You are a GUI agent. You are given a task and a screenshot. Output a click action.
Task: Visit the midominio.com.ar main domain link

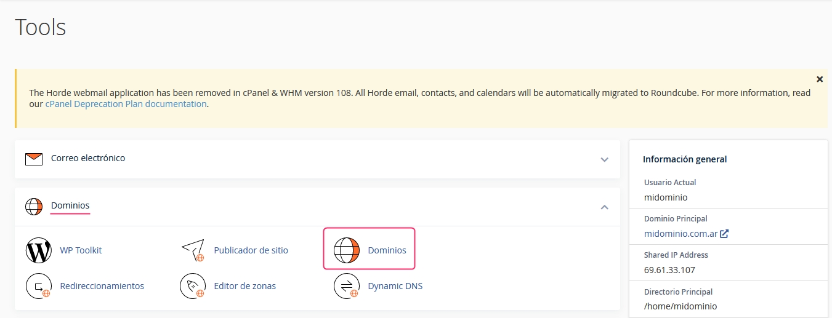(x=681, y=234)
